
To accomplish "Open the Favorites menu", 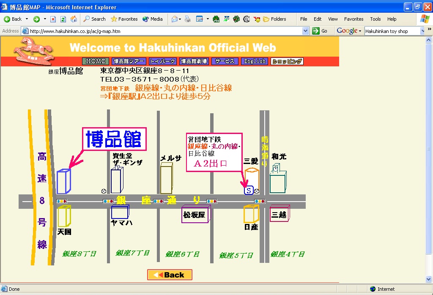I will click(354, 19).
